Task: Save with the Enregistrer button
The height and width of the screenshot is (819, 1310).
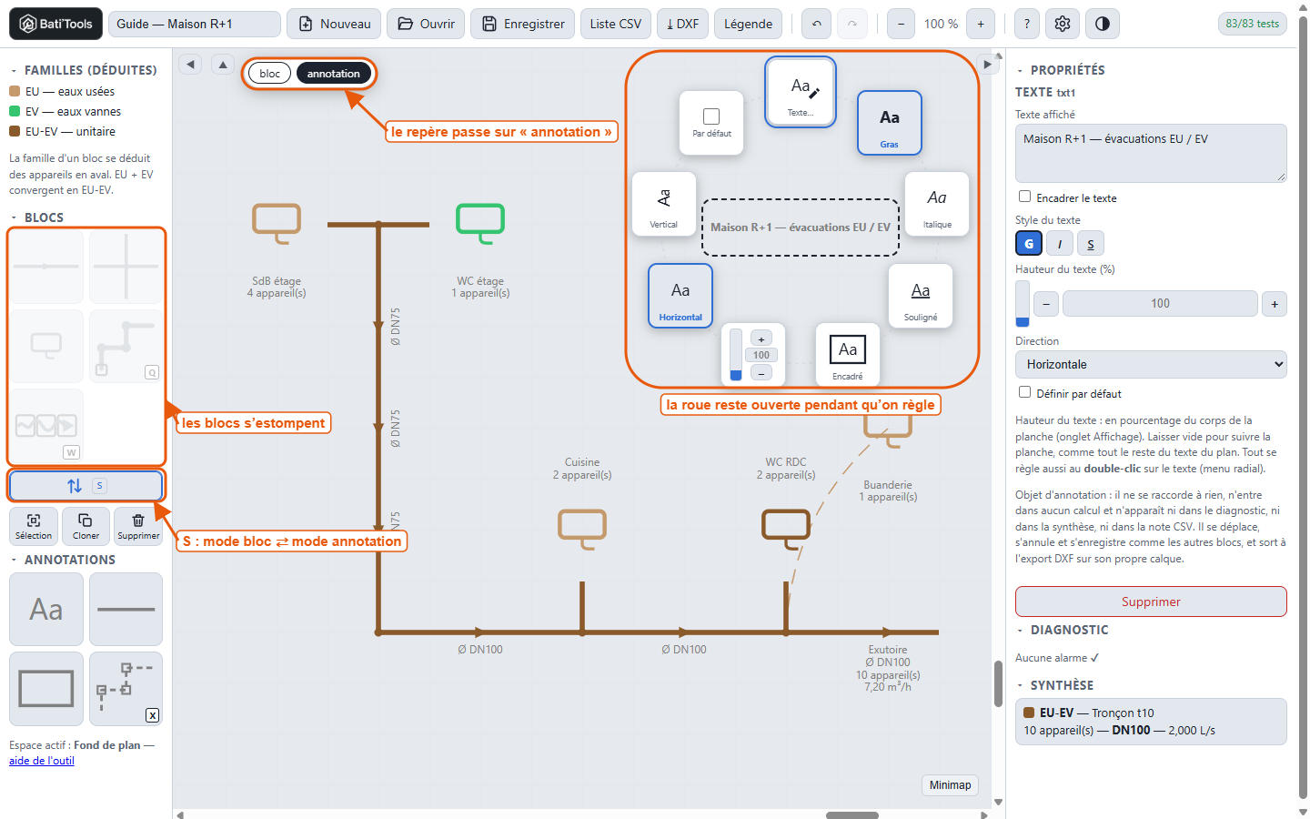Action: click(x=523, y=24)
